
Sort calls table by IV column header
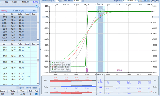pos(12,14)
